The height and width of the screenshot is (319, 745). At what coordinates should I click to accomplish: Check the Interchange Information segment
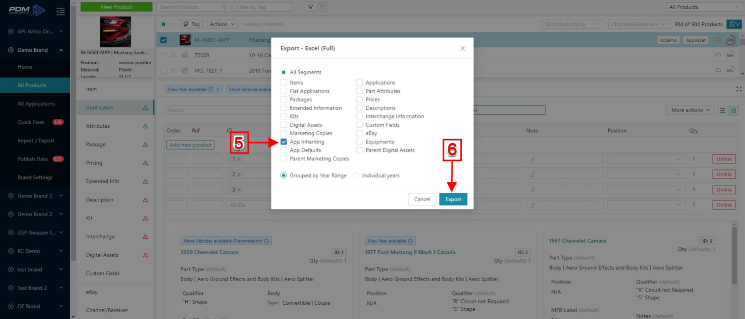(359, 116)
